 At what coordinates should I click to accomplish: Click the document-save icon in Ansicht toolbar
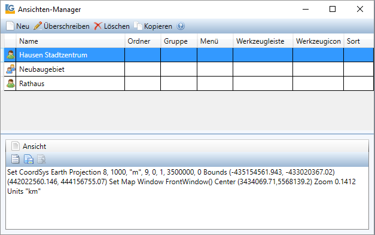[29, 159]
